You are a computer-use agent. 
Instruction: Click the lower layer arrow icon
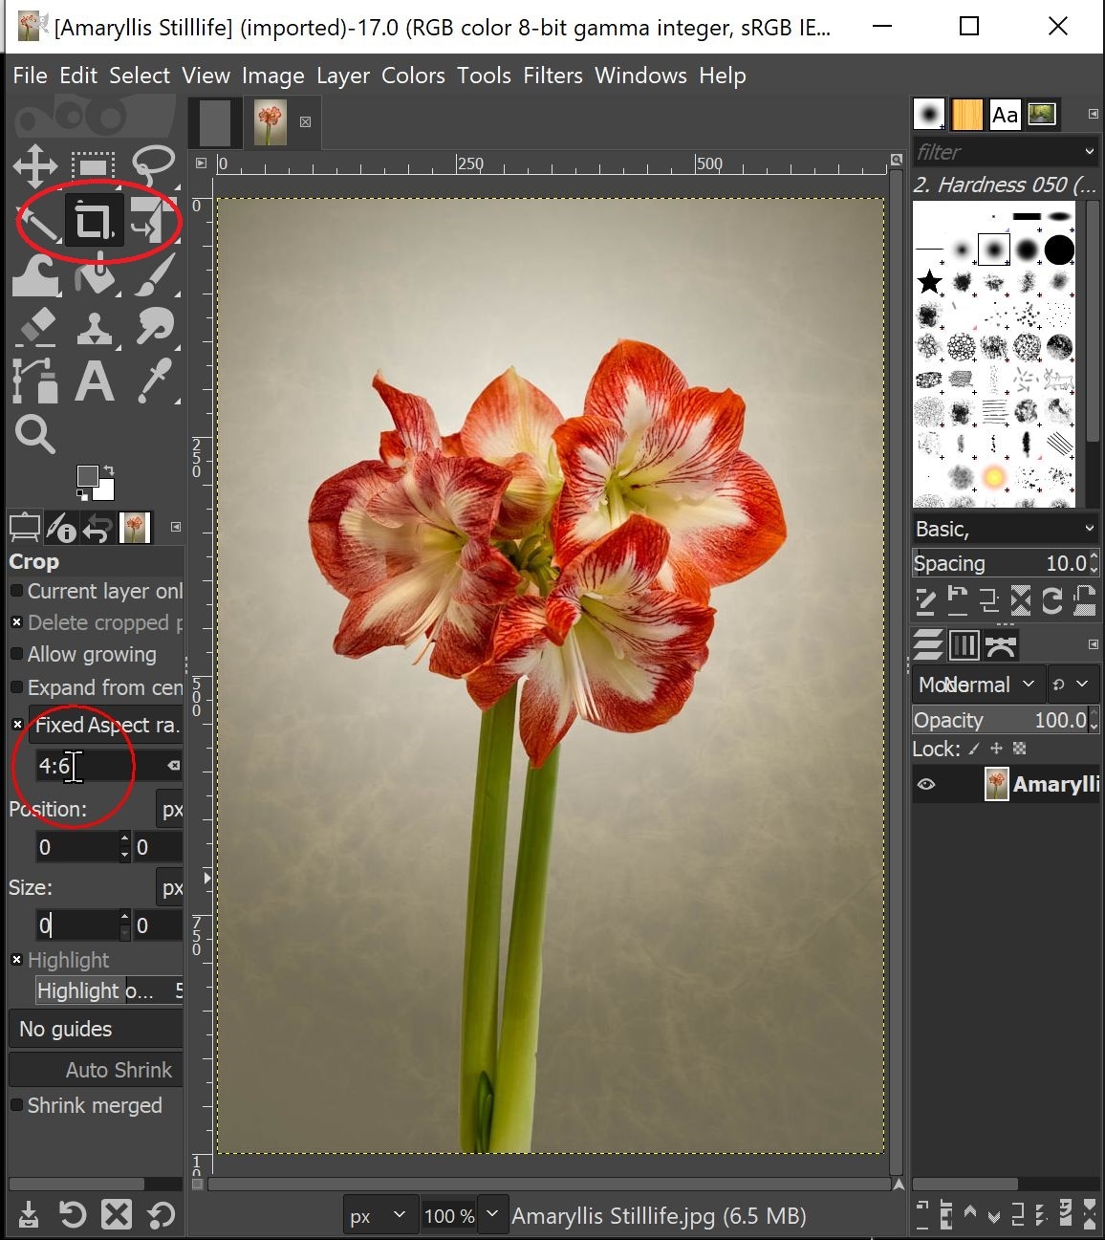[x=993, y=1215]
